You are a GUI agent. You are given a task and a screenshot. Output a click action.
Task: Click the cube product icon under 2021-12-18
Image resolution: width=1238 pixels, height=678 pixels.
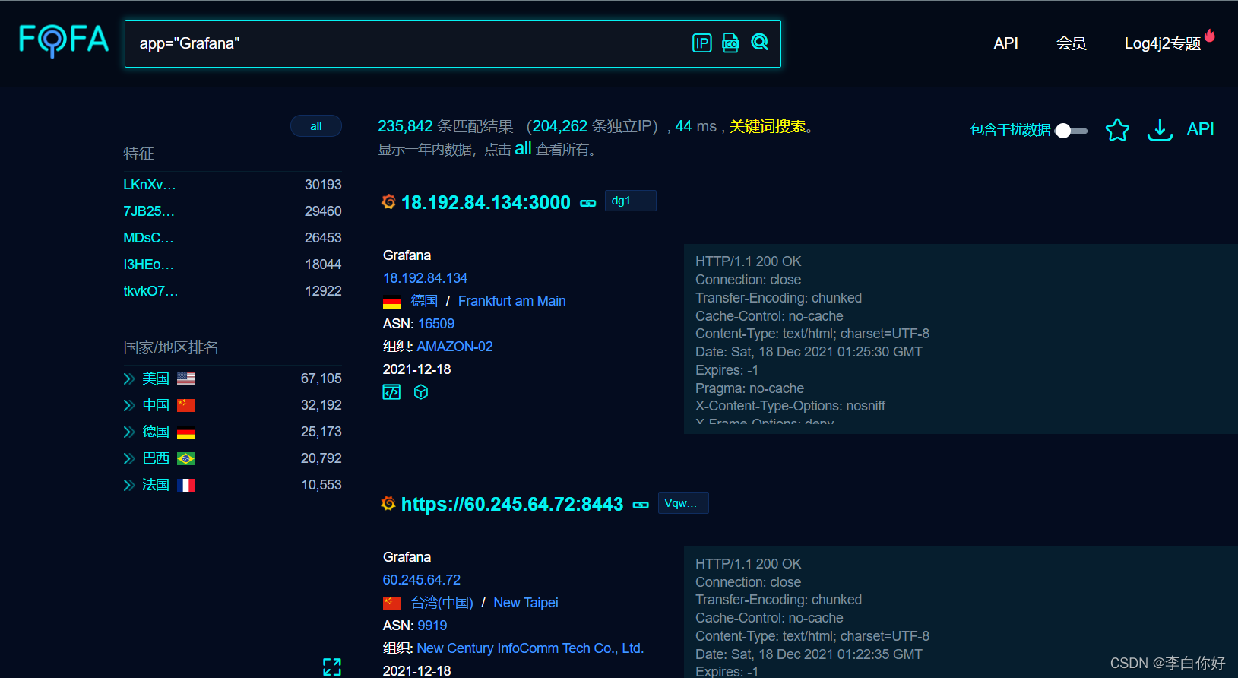[x=421, y=392]
